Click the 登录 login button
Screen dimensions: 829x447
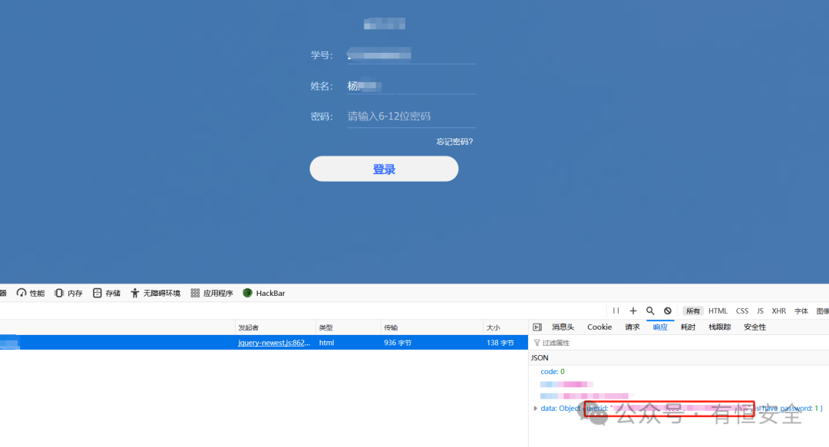(x=384, y=169)
